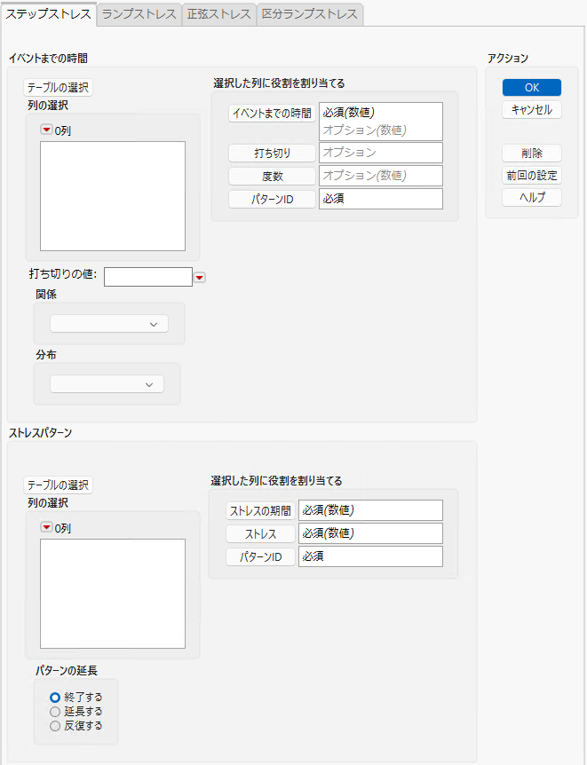Screen dimensions: 587x765
Task: Click テーブルの選択 in イベントまでの時間 section
Action: 58,88
